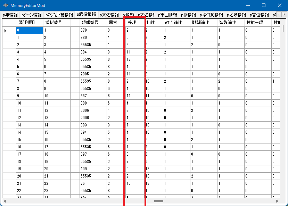Switch to the p軍団情報 tab

167,15
